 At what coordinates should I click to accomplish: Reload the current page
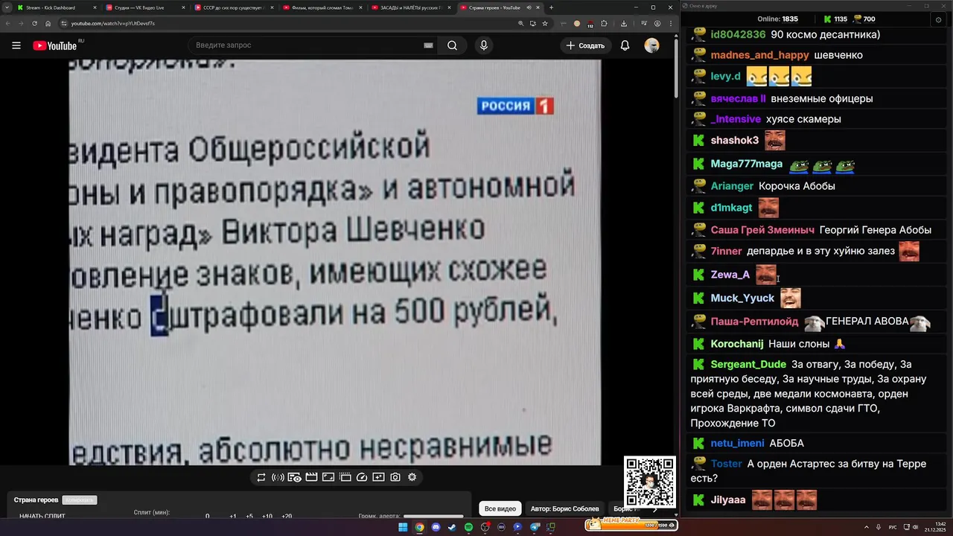pos(34,23)
